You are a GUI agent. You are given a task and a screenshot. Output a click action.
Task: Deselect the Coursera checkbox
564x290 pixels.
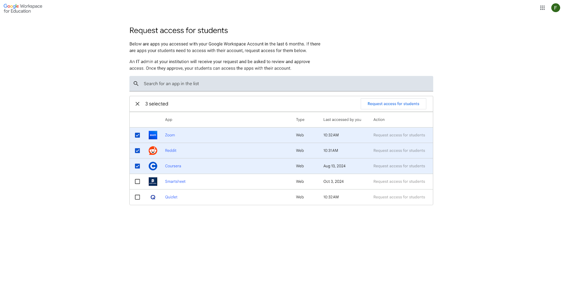(x=137, y=166)
